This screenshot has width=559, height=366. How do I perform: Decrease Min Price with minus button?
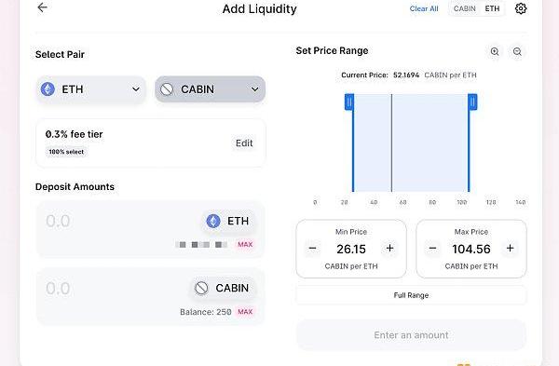(312, 248)
